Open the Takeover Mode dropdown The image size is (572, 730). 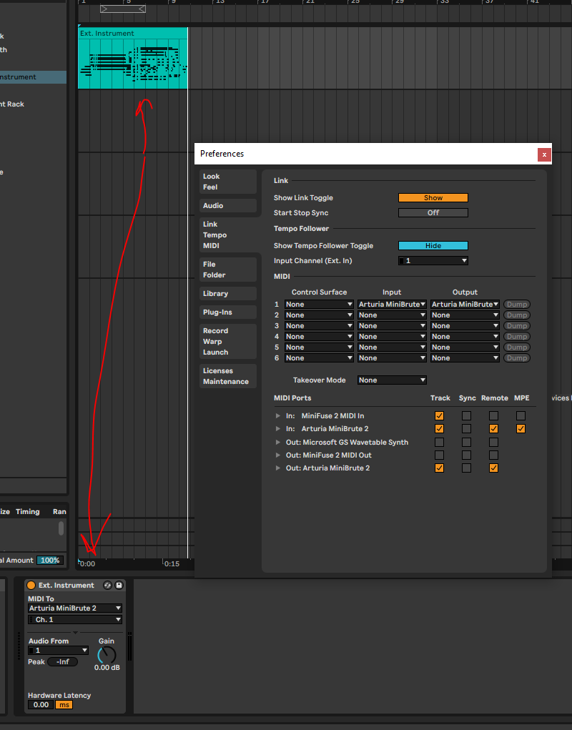point(392,380)
